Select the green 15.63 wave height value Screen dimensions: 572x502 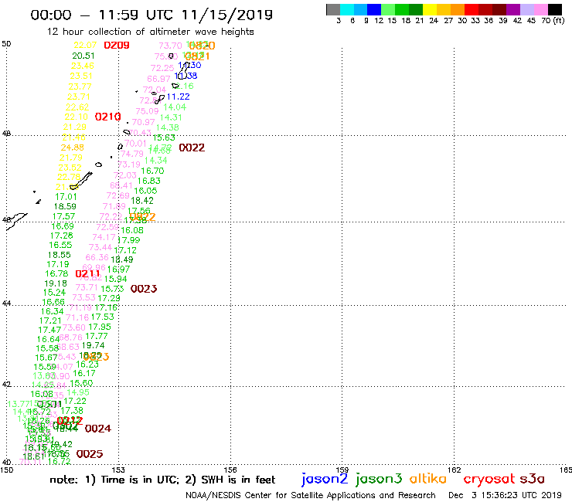(164, 137)
